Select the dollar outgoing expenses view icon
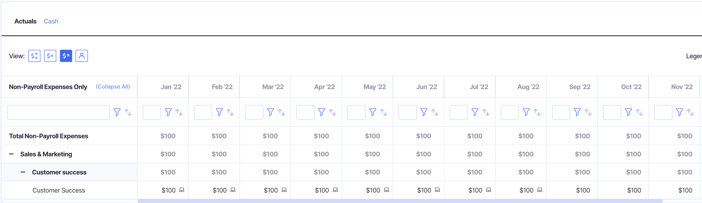 click(x=66, y=56)
